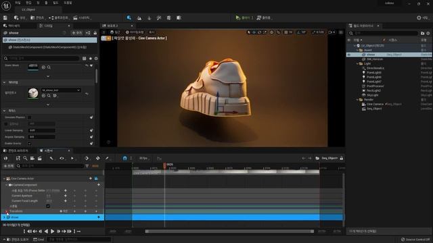Click the Sequencer render movie clapperboard icon
Viewport: 433px width, 243px height.
40,158
